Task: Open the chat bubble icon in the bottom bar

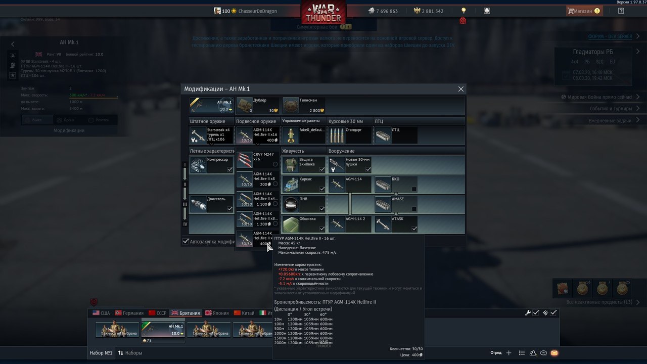Action: point(544,353)
